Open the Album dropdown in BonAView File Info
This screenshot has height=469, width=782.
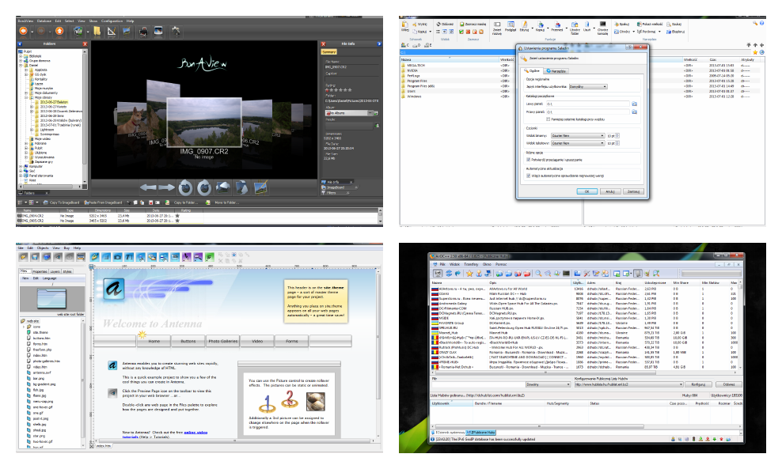(348, 113)
